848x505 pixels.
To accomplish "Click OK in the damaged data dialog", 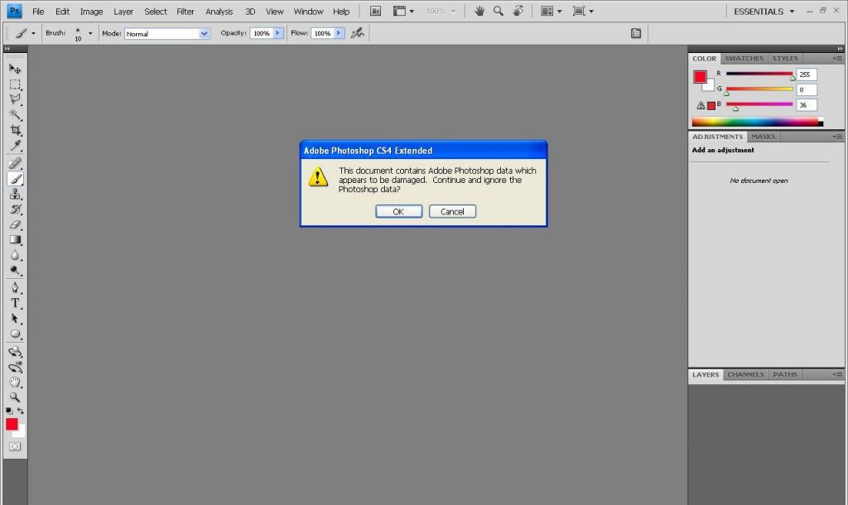I will (x=398, y=211).
